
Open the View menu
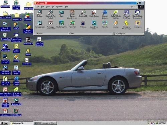(48, 7)
